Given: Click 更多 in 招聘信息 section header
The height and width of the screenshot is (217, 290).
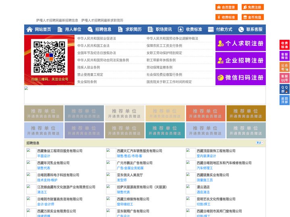Looking at the screenshot, I should pos(259,143).
